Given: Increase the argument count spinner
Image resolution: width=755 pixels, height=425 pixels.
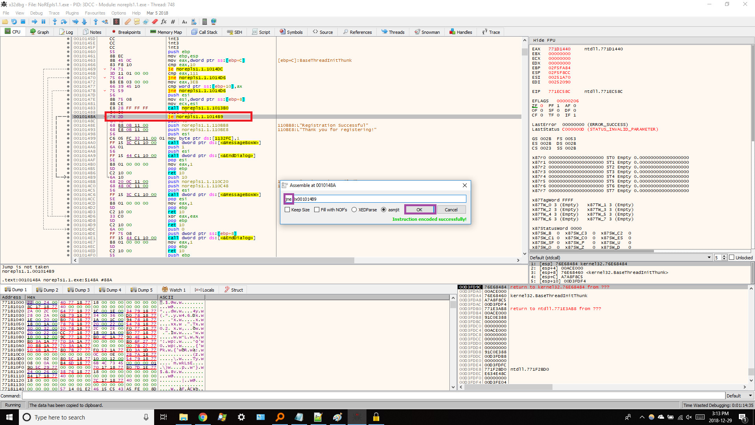Looking at the screenshot, I should click(724, 256).
